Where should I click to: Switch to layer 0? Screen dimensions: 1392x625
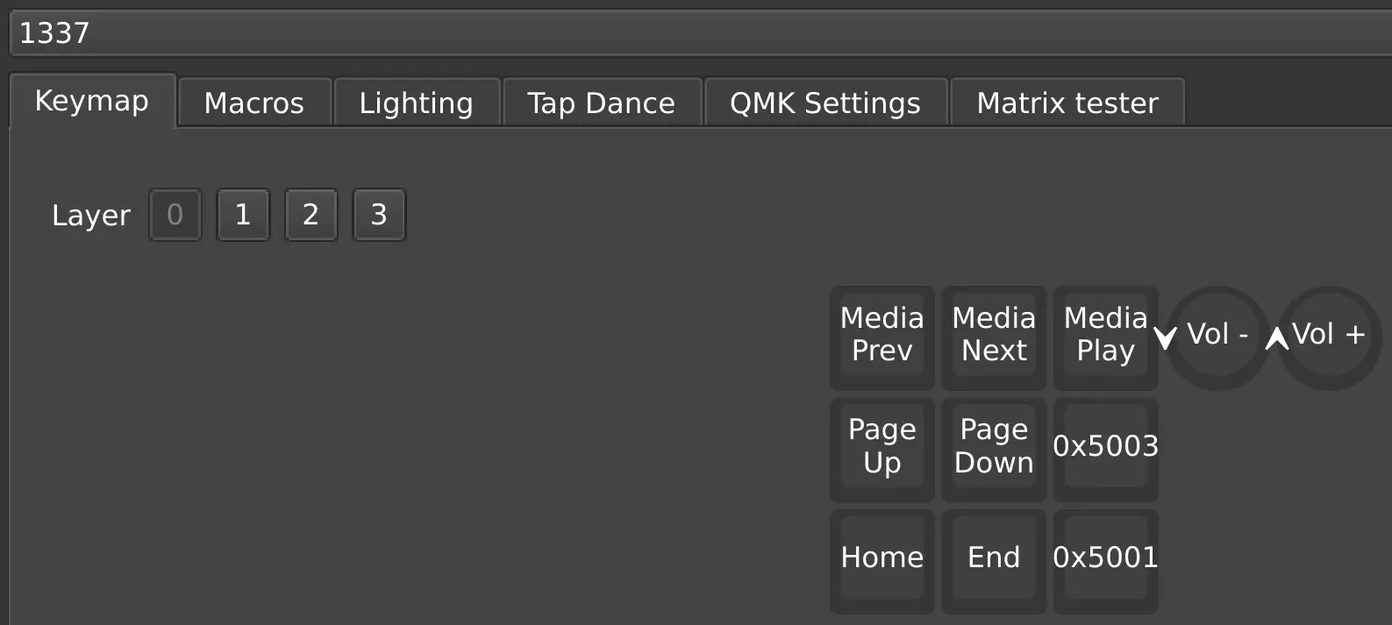point(175,215)
